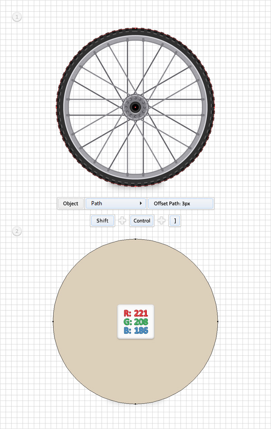Open the Path submenu item

[x=115, y=203]
